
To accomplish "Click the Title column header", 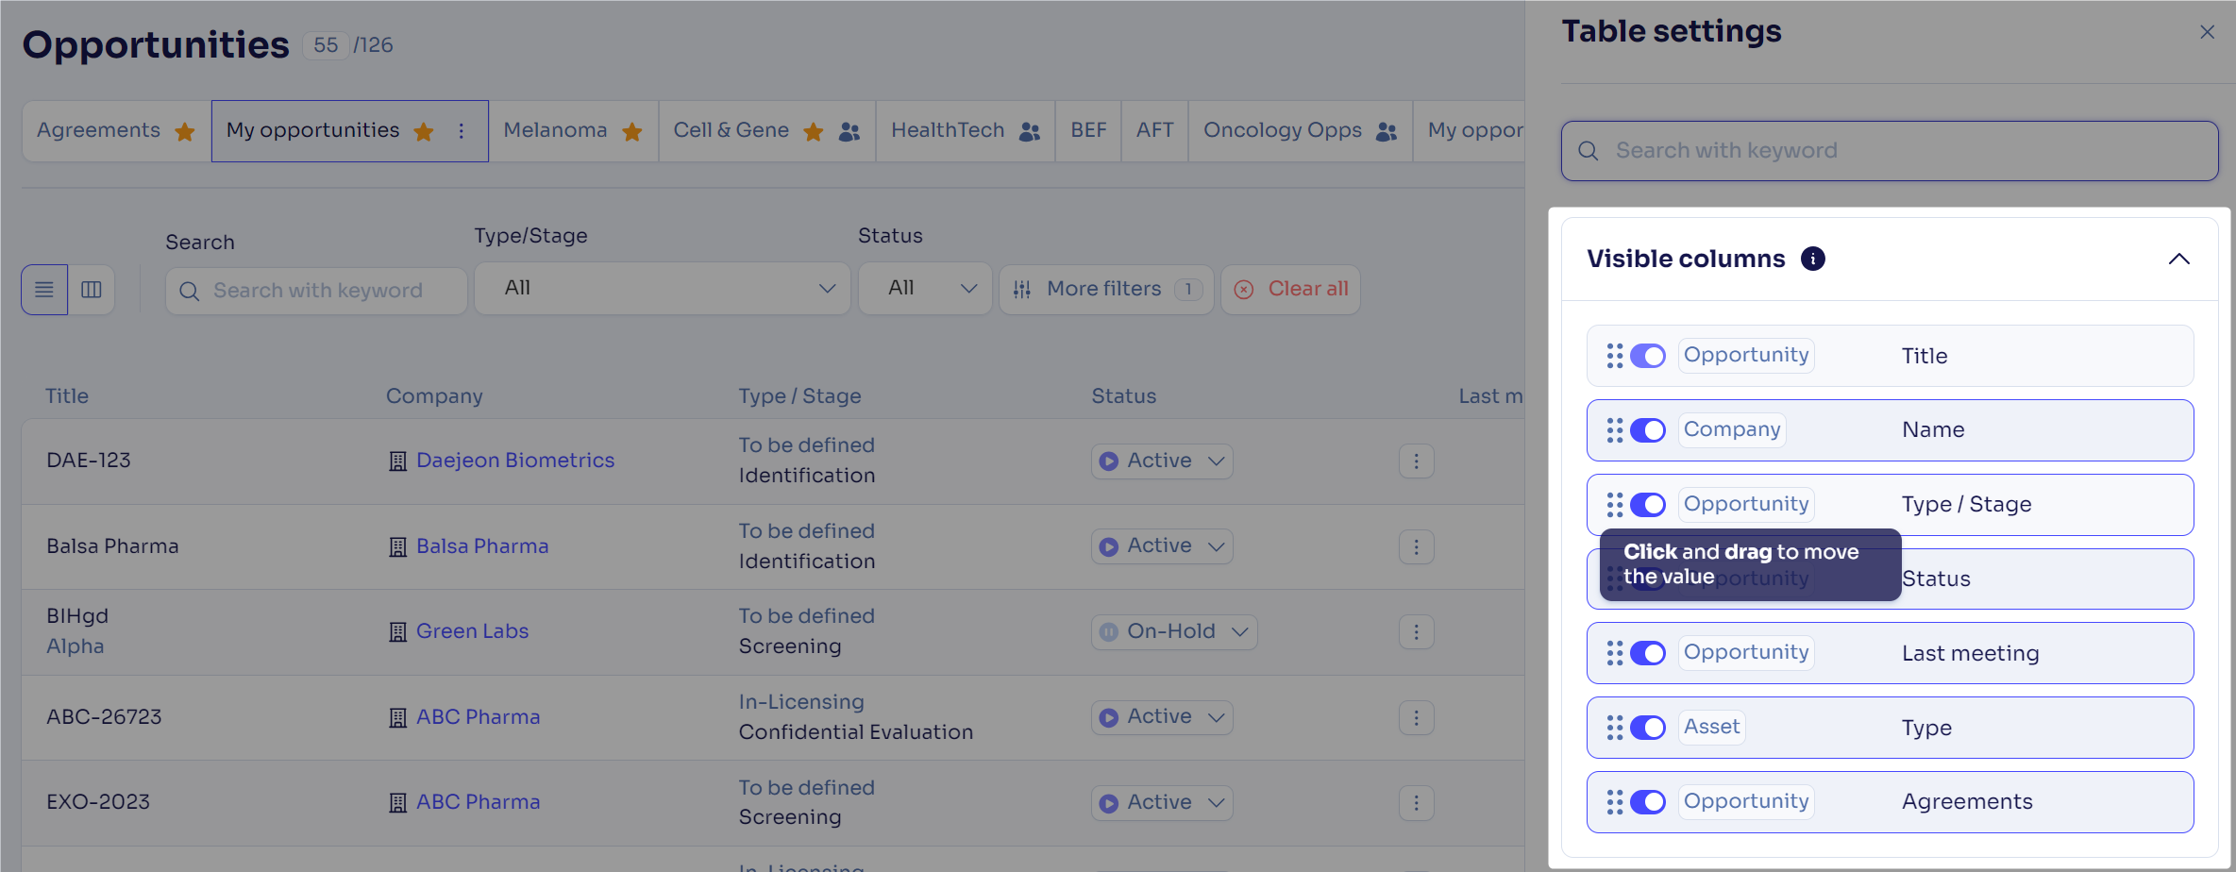I will pos(67,396).
